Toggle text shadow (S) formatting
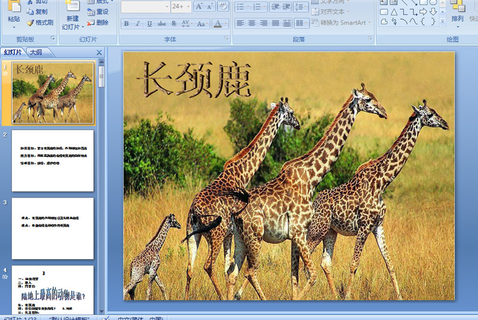This screenshot has height=320, width=478. pos(173,23)
